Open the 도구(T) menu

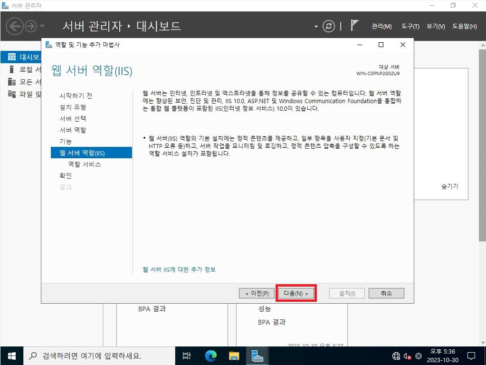tap(410, 26)
